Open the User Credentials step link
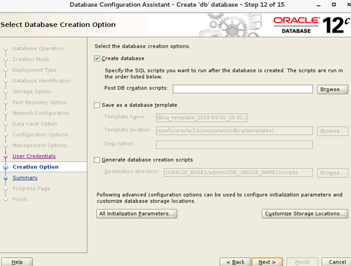Screen dimensions: 351x266 34,156
